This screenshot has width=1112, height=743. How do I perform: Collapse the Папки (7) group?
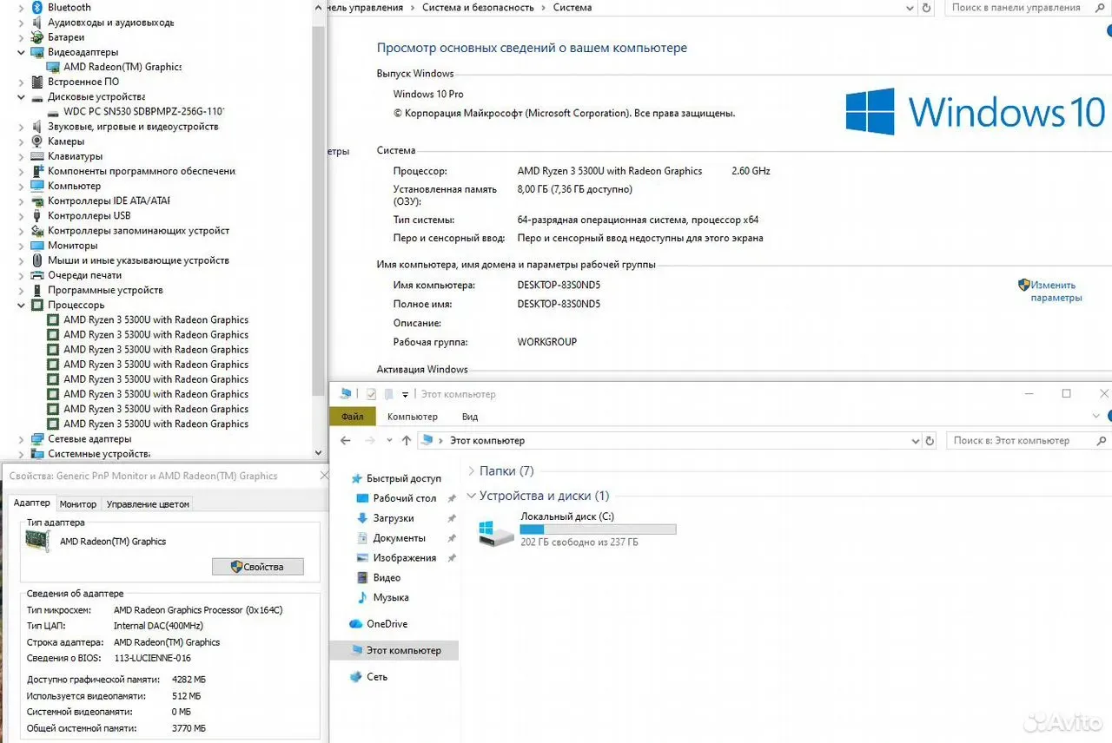tap(472, 471)
